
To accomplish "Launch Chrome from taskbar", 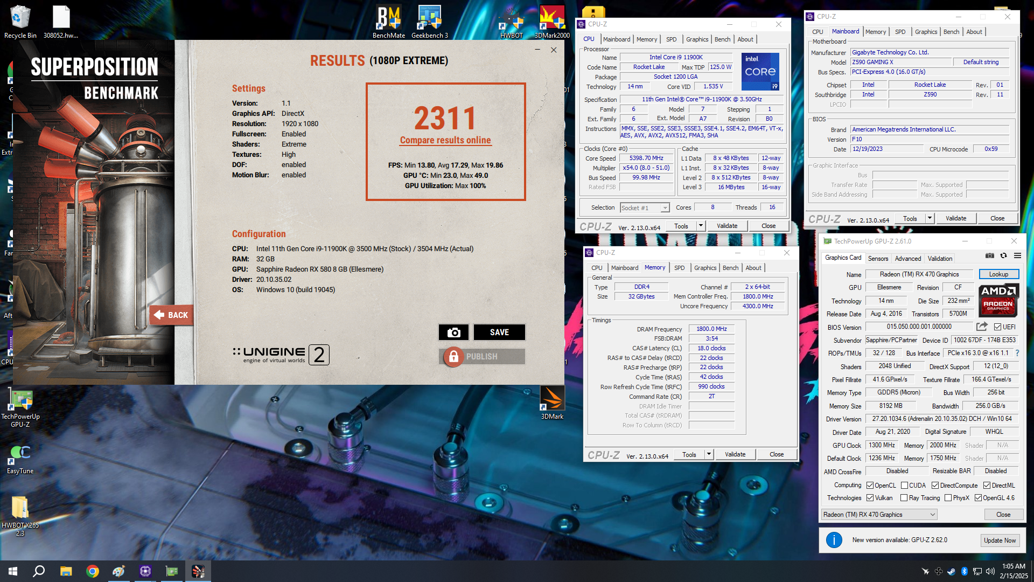I will [x=93, y=571].
